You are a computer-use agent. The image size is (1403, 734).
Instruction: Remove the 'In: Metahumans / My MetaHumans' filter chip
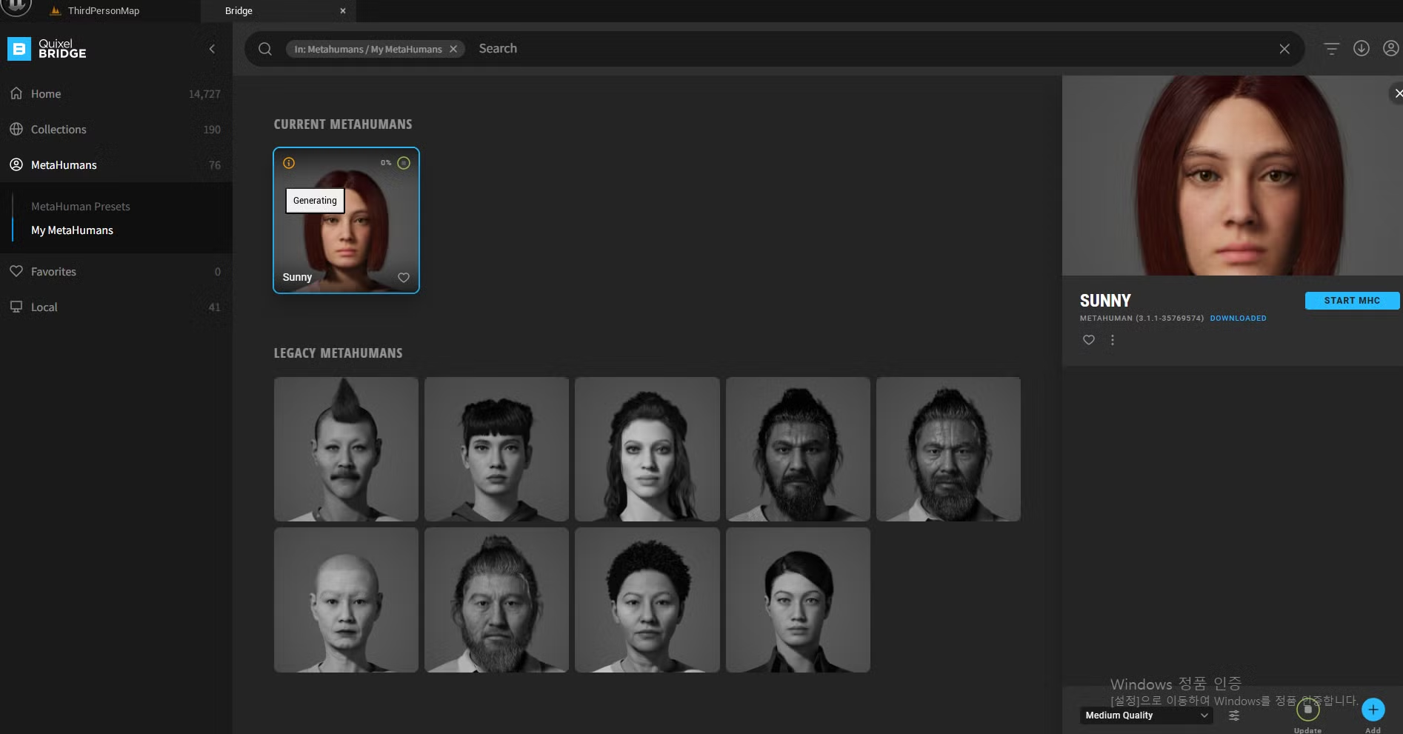[453, 49]
